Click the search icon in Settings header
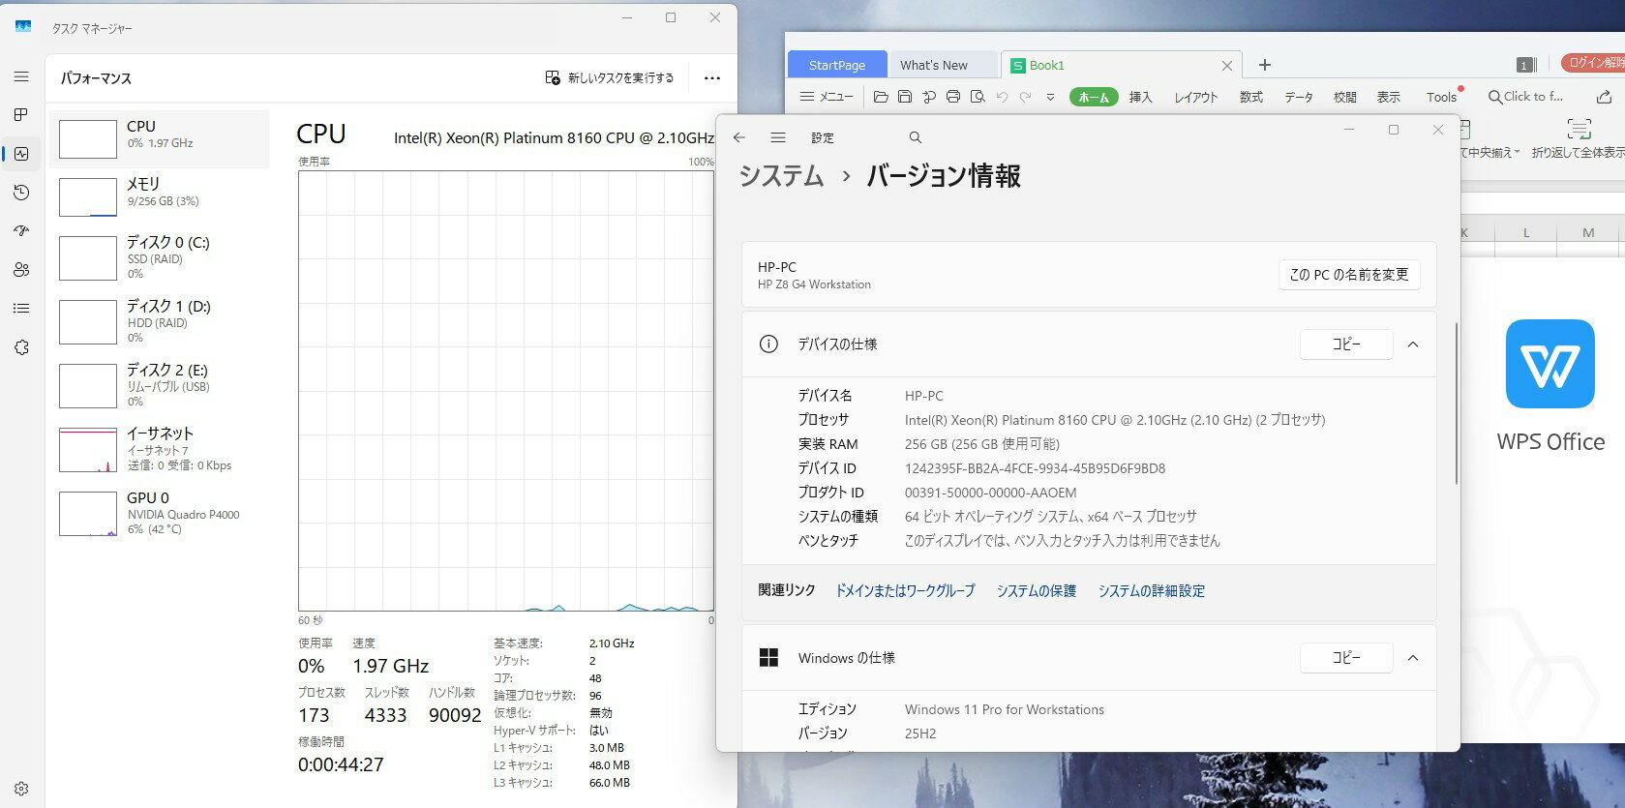 916,138
